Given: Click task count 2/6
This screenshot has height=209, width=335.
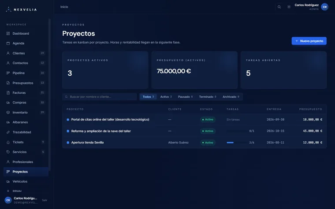Looking at the screenshot, I should (x=252, y=143).
